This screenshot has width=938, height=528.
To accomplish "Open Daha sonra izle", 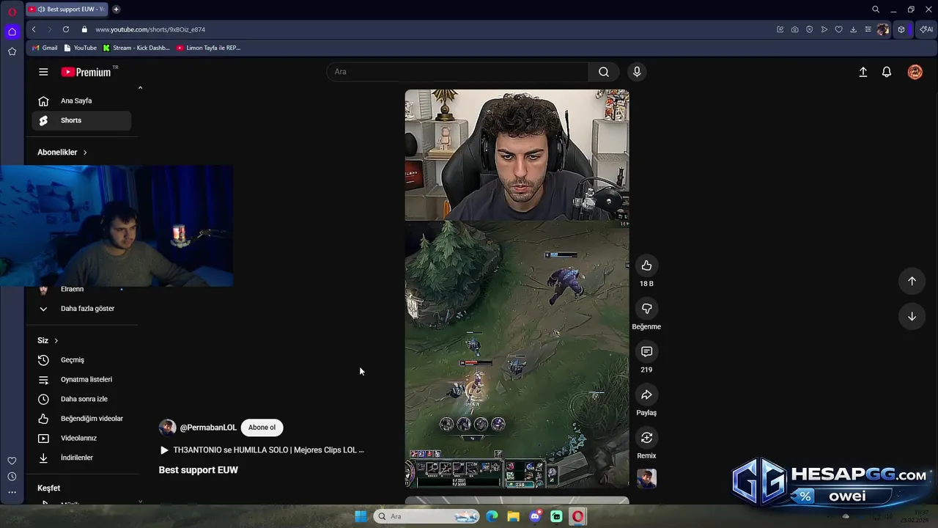I will click(81, 399).
